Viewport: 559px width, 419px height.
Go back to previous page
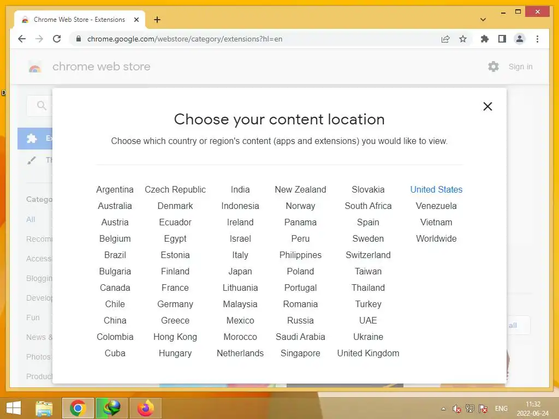click(22, 39)
